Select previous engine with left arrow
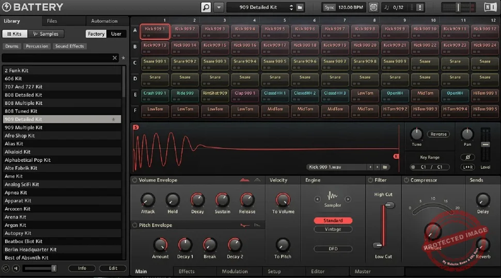The width and height of the screenshot is (501, 278). pos(317,199)
